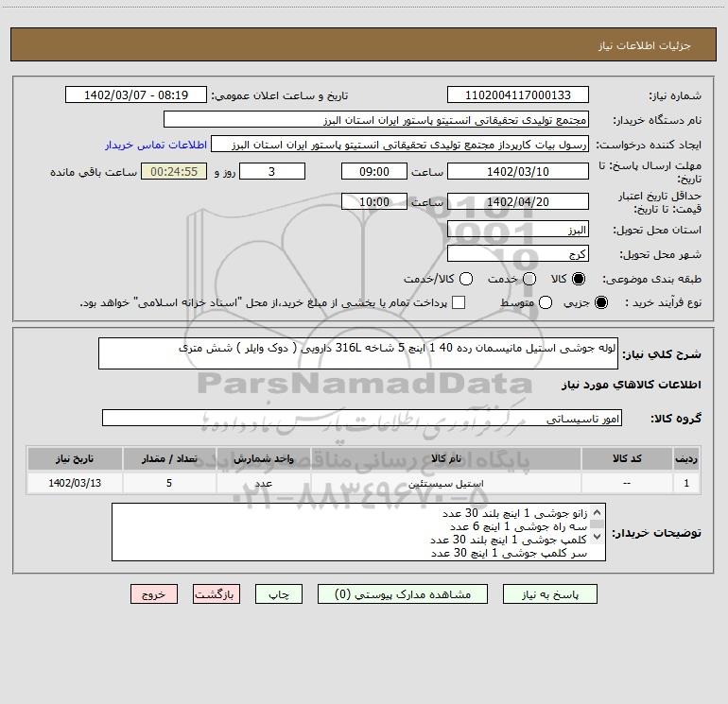This screenshot has height=704, width=728.
Task: Click the unit cell عدد
Action: [x=263, y=483]
